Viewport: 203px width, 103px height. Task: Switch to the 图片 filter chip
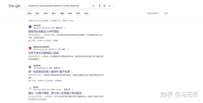point(37,13)
